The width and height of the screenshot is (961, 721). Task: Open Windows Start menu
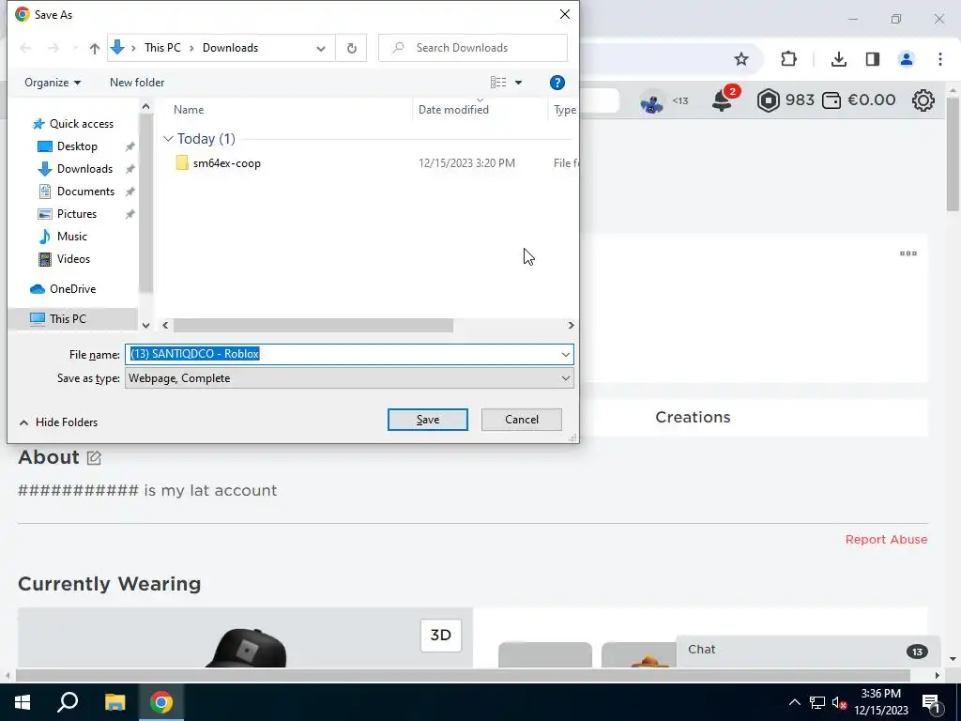point(23,702)
